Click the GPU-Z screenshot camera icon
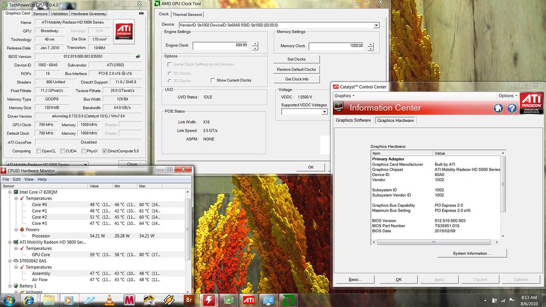546x307 pixels. click(x=141, y=13)
